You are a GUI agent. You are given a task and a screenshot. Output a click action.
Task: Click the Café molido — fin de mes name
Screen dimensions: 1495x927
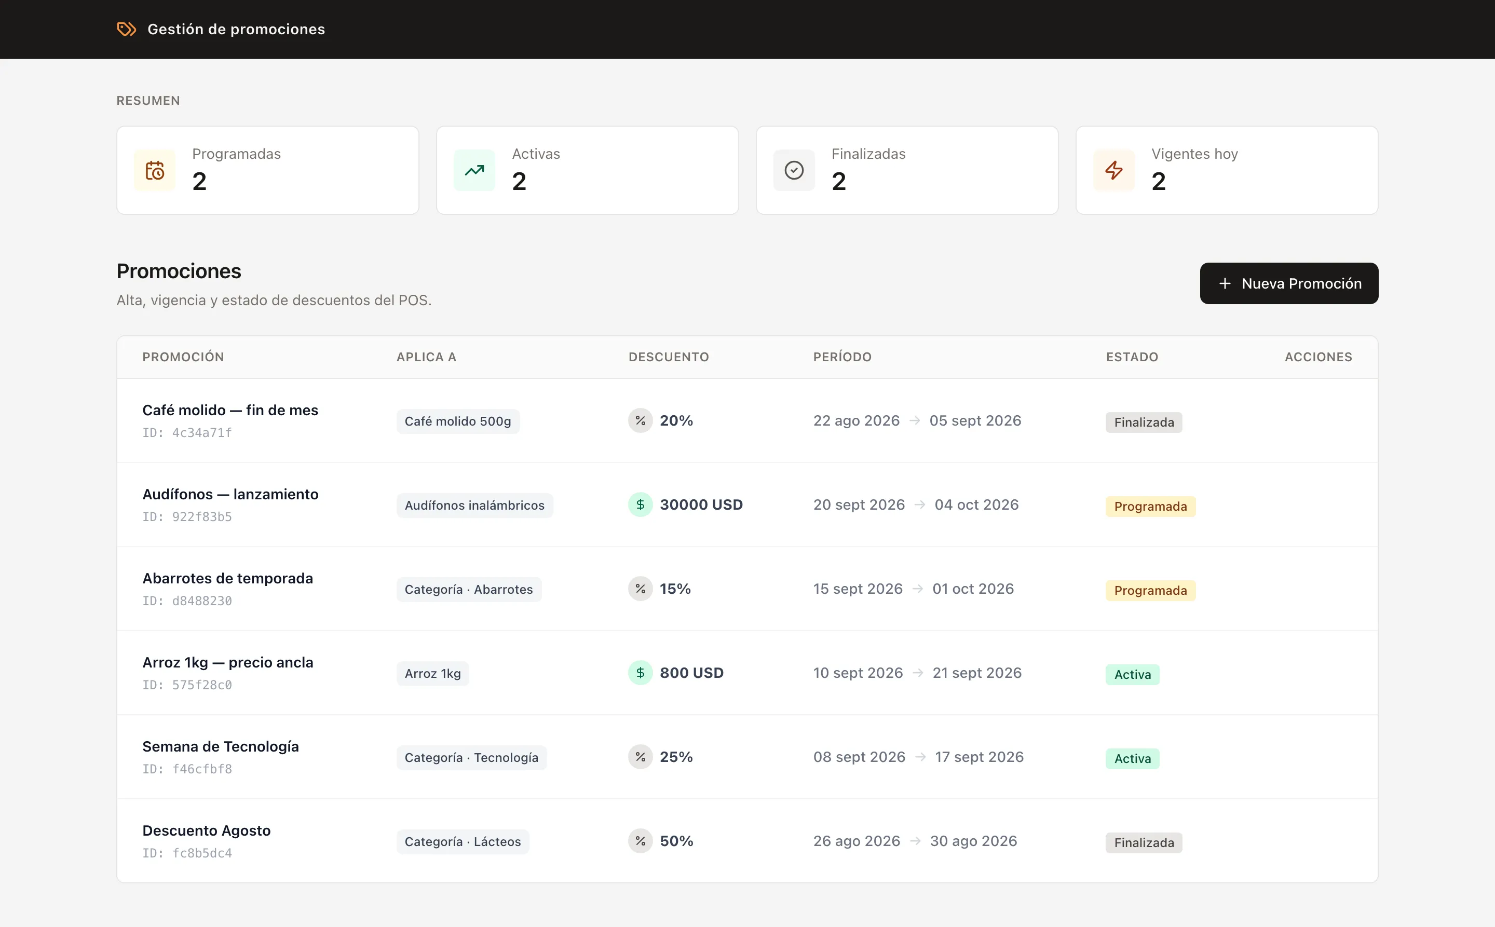230,410
